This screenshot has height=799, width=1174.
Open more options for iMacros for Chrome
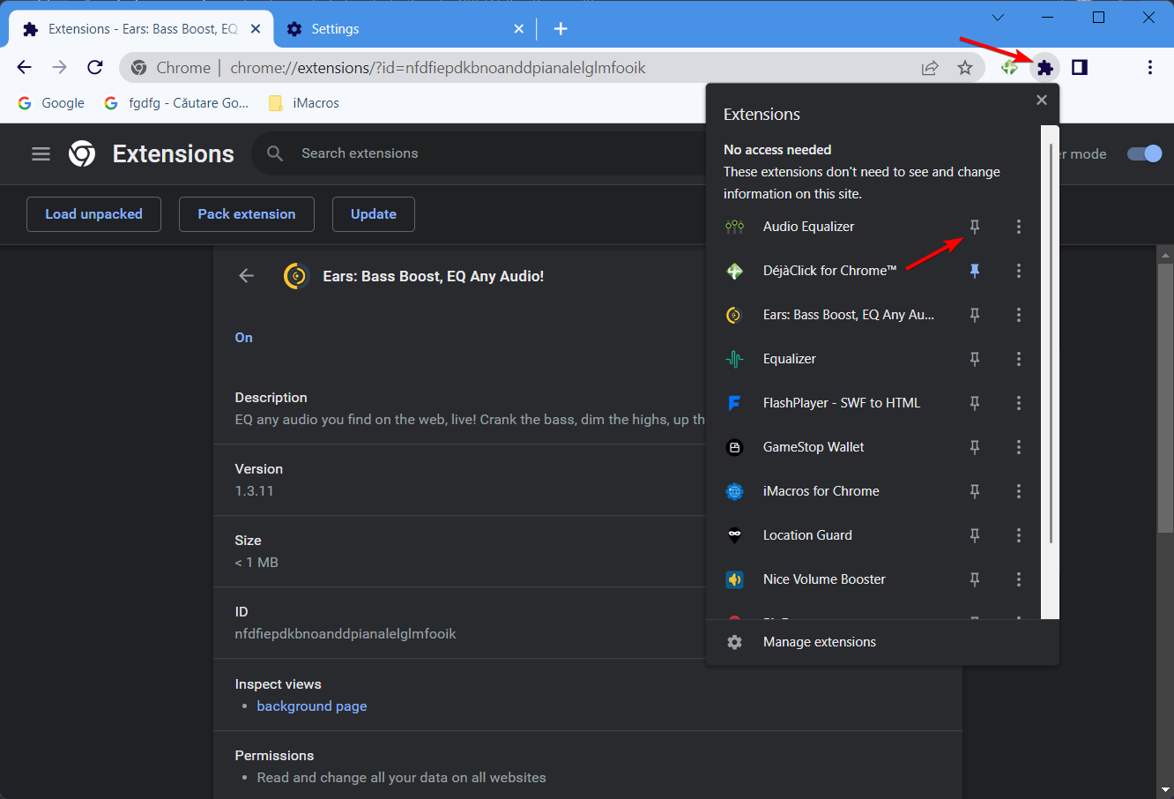coord(1019,491)
